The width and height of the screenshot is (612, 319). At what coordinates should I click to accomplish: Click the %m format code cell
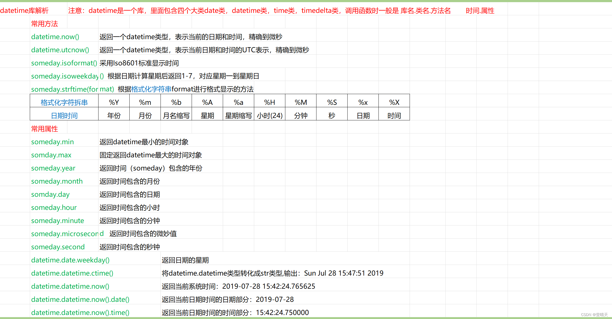145,102
